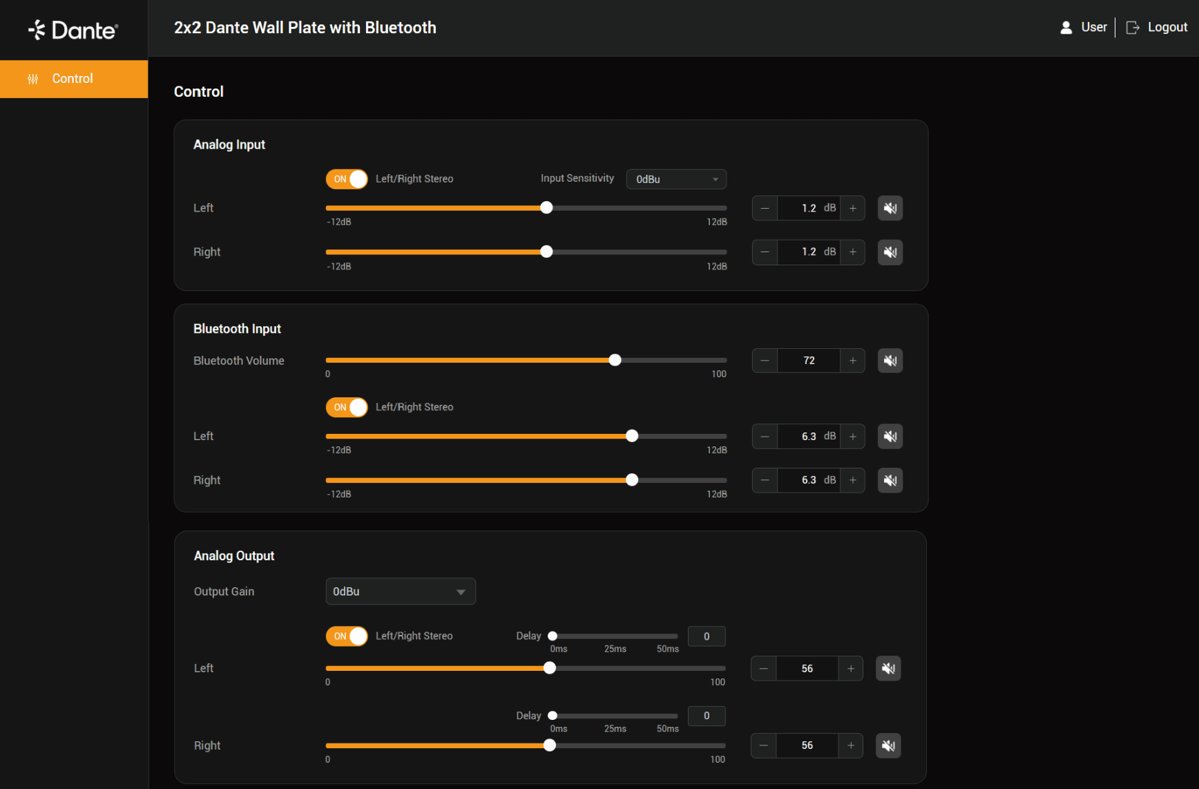This screenshot has width=1199, height=789.
Task: Mute the Analog Output Left channel
Action: [888, 668]
